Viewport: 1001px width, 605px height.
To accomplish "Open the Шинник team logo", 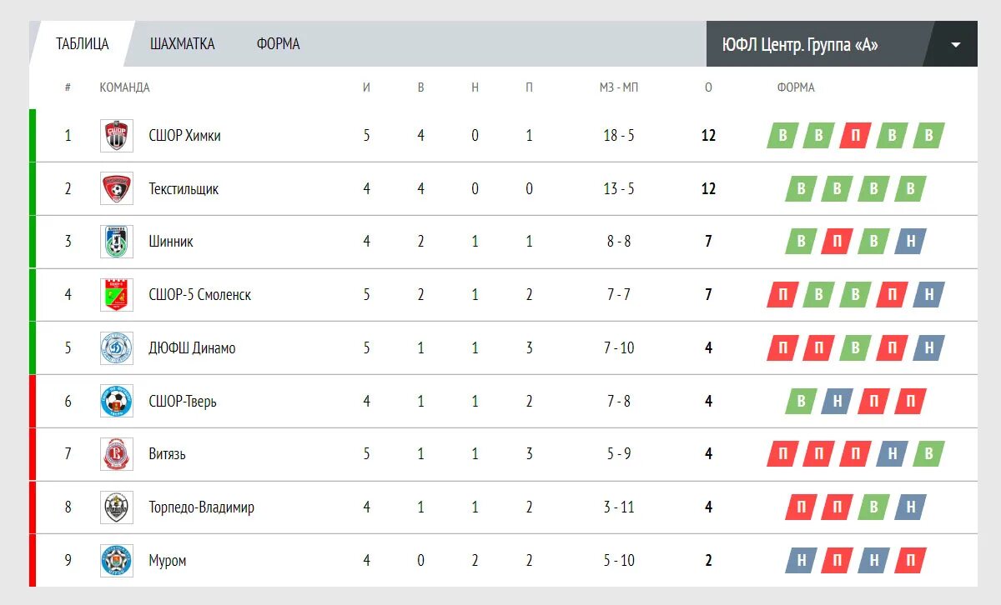I will 117,242.
